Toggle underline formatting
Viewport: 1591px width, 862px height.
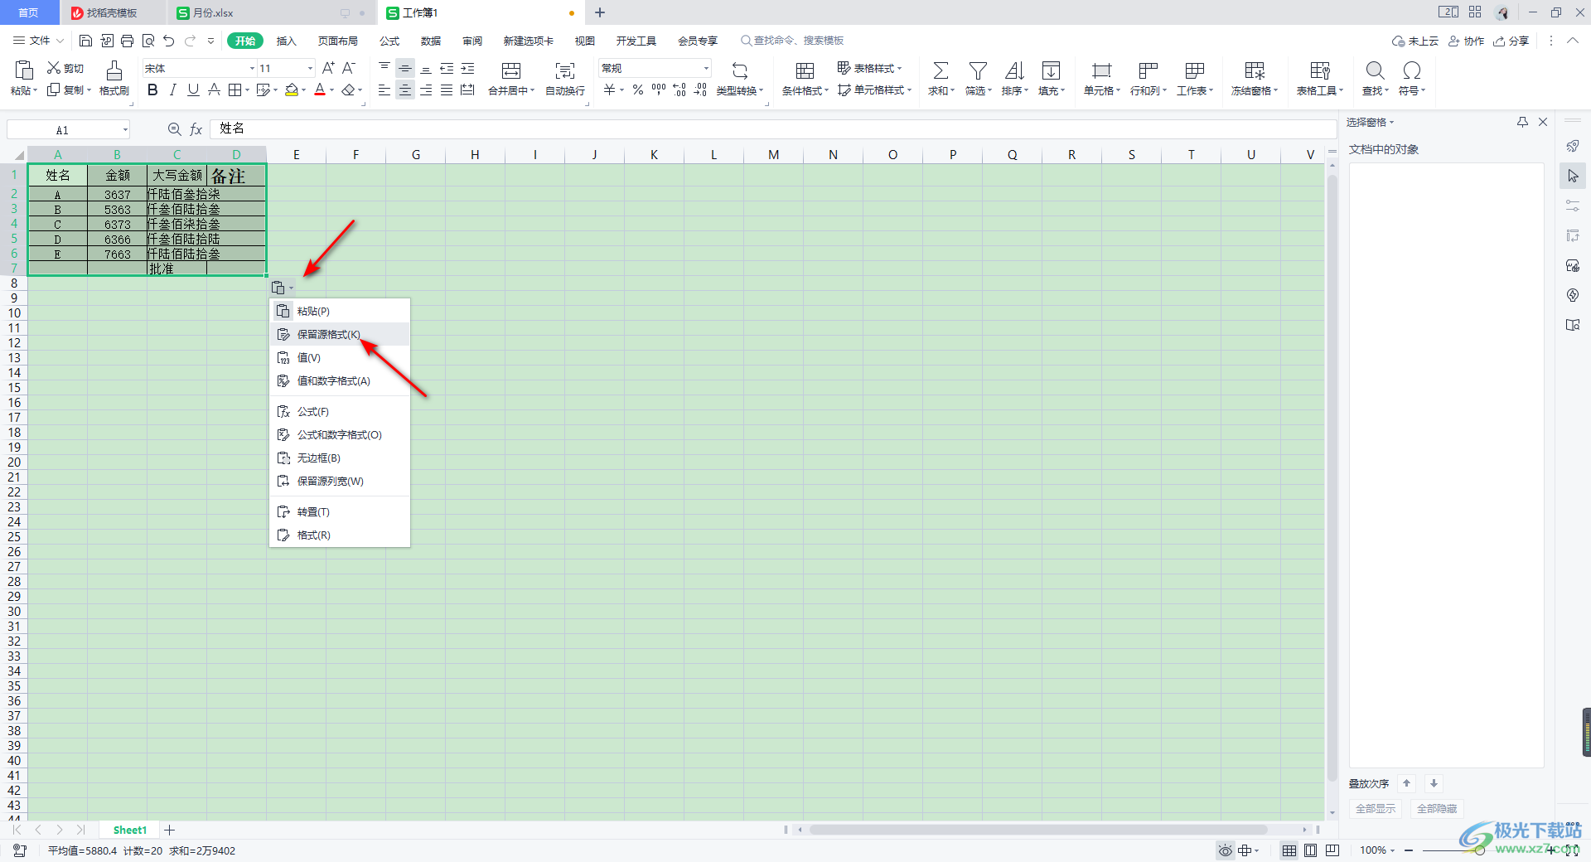coord(193,90)
